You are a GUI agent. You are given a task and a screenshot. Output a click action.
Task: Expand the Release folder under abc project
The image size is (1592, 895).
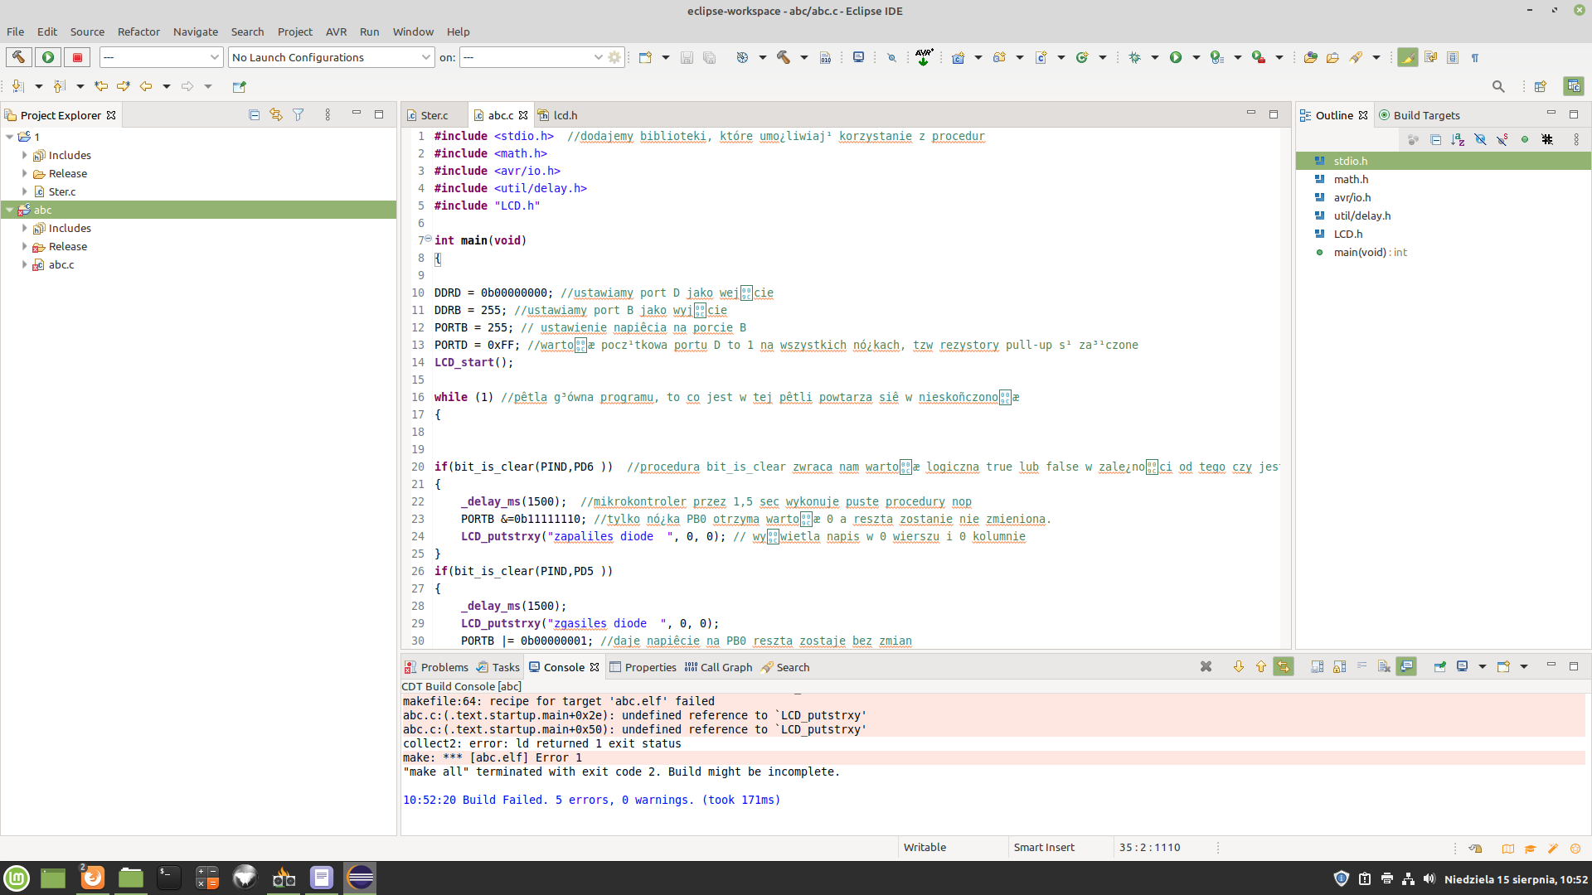(25, 246)
